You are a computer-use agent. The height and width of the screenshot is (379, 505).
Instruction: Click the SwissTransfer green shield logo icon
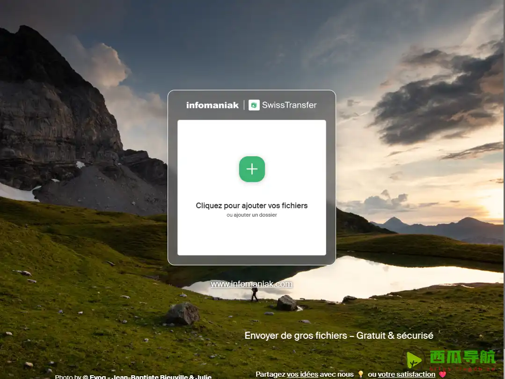[254, 105]
